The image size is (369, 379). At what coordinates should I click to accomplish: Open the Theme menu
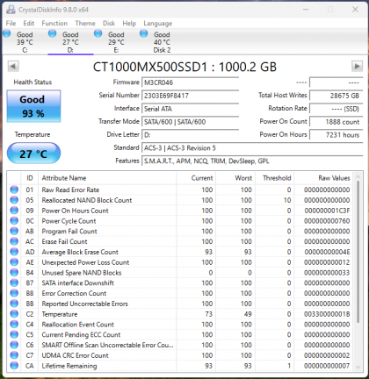click(x=85, y=23)
